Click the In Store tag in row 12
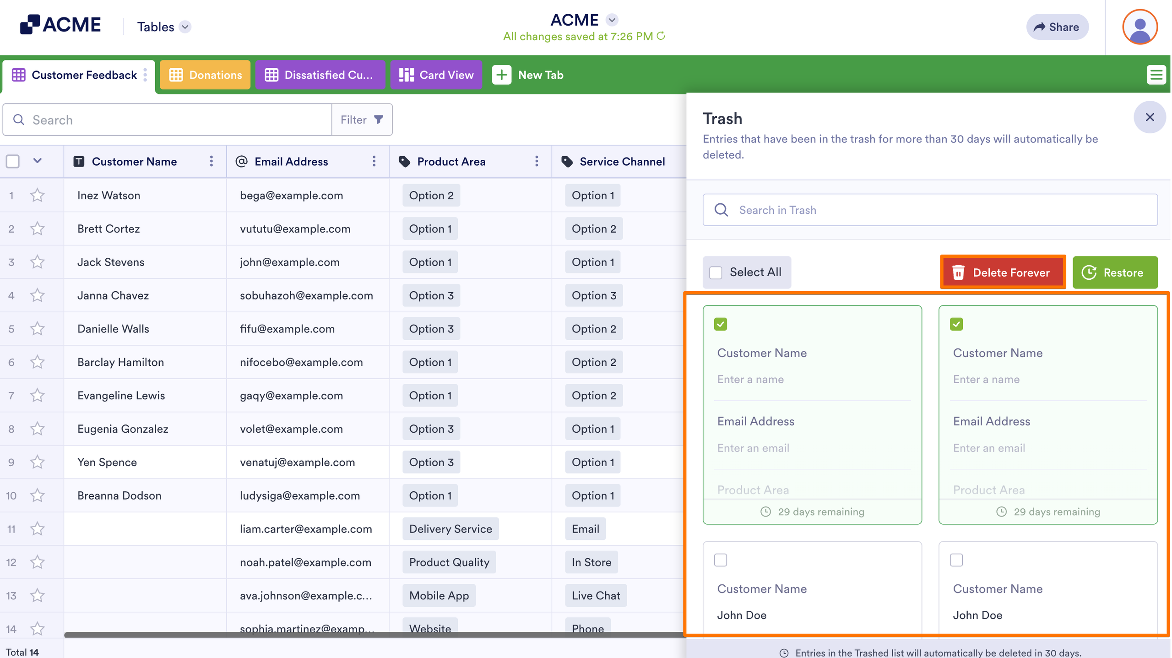Image resolution: width=1172 pixels, height=658 pixels. pos(591,562)
